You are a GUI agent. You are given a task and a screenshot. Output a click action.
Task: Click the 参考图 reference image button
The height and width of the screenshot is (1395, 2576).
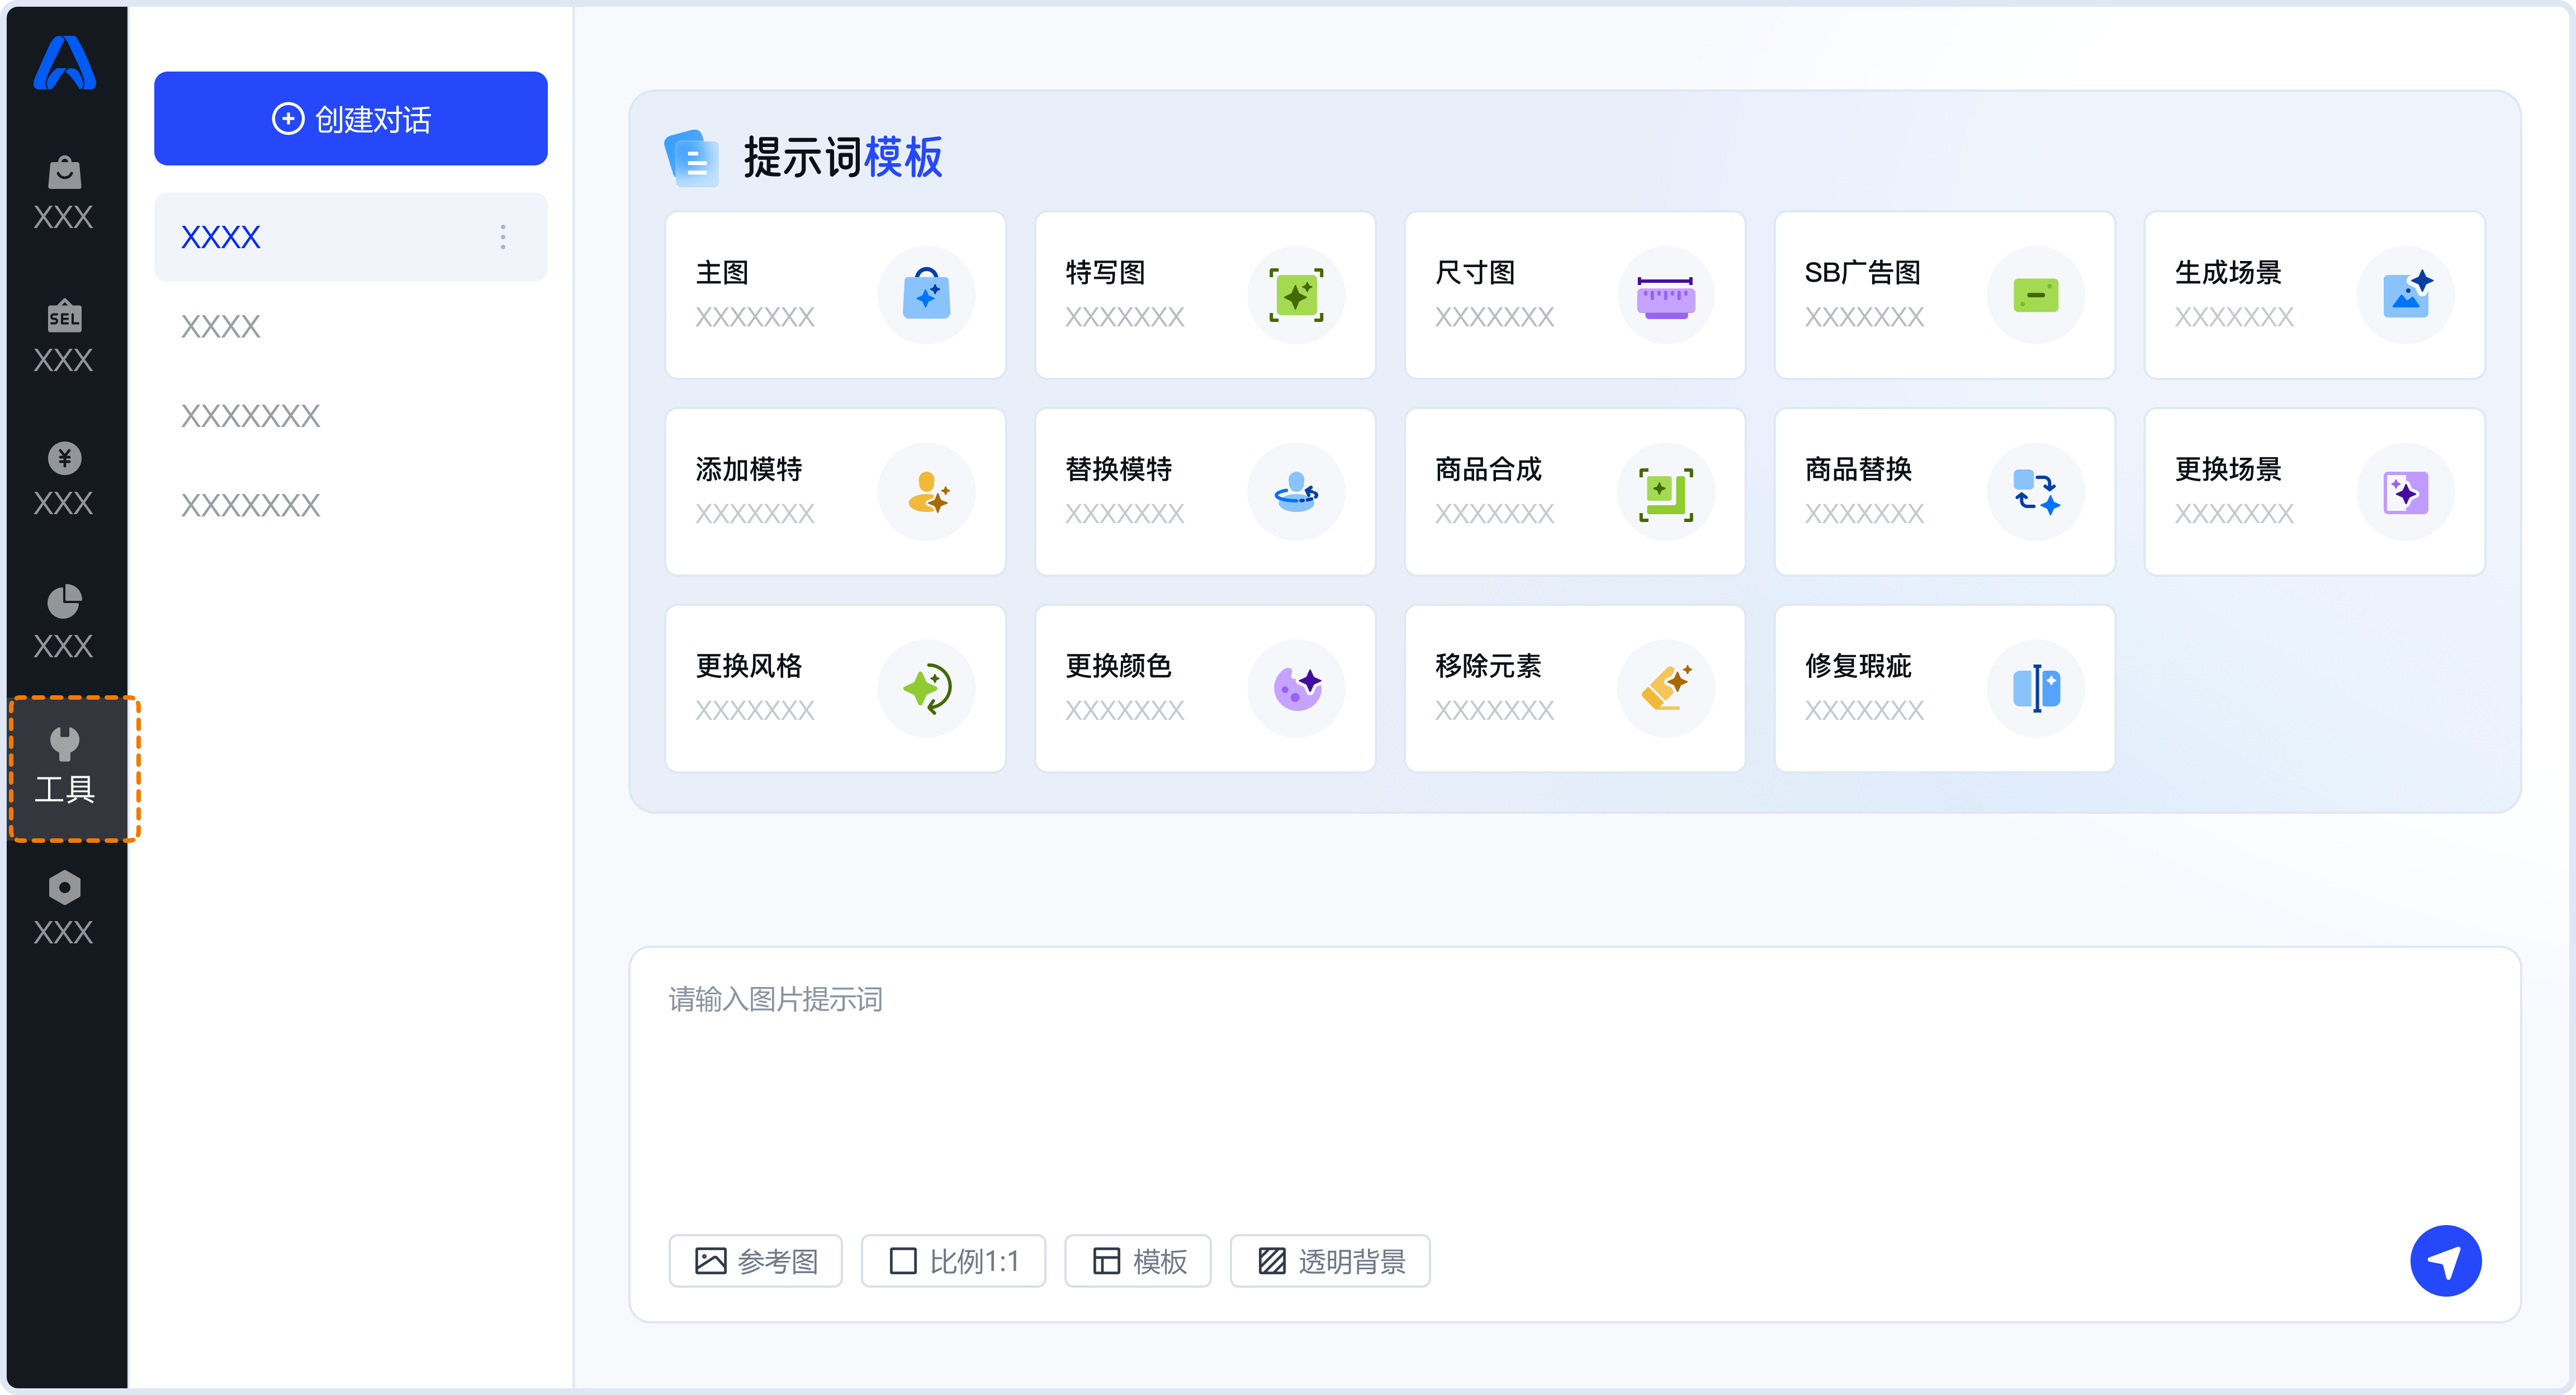click(755, 1261)
